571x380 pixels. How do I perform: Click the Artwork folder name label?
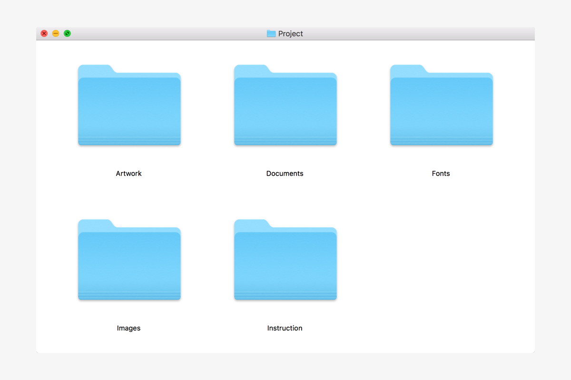[x=128, y=173]
